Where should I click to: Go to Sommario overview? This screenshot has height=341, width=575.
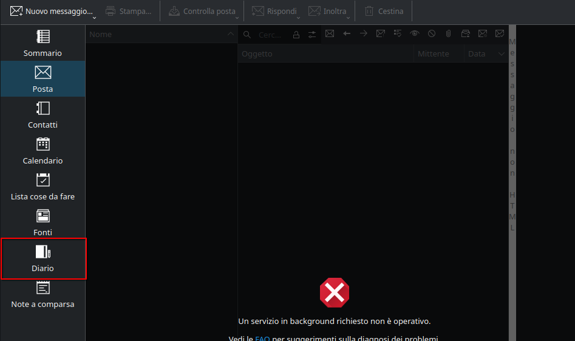click(x=43, y=43)
